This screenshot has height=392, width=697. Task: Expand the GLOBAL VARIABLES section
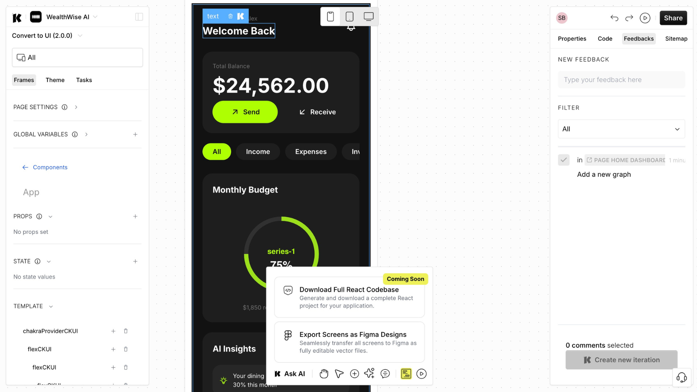tap(85, 134)
